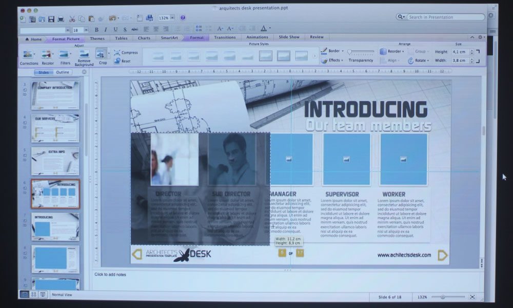Open the Tables ribbon tab

click(121, 38)
